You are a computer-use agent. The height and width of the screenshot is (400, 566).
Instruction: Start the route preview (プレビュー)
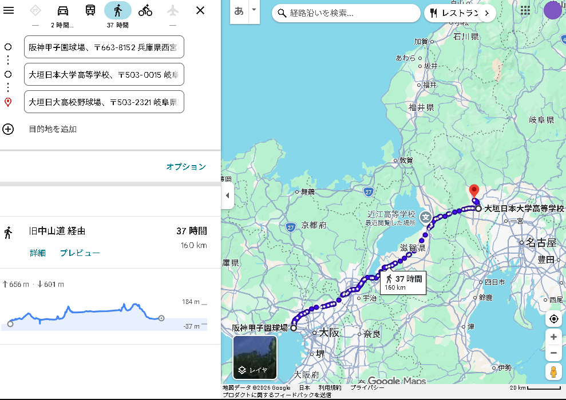(80, 253)
